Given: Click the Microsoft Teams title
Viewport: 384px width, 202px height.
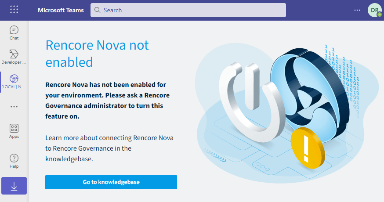Looking at the screenshot, I should click(x=61, y=10).
